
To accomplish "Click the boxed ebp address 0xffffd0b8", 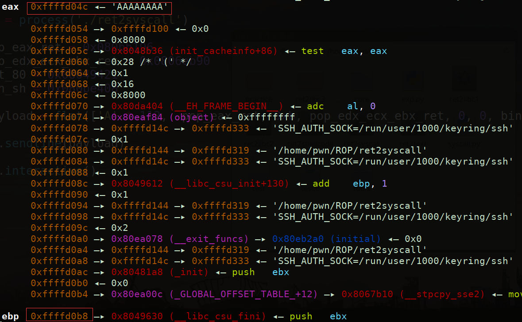I will click(x=59, y=316).
